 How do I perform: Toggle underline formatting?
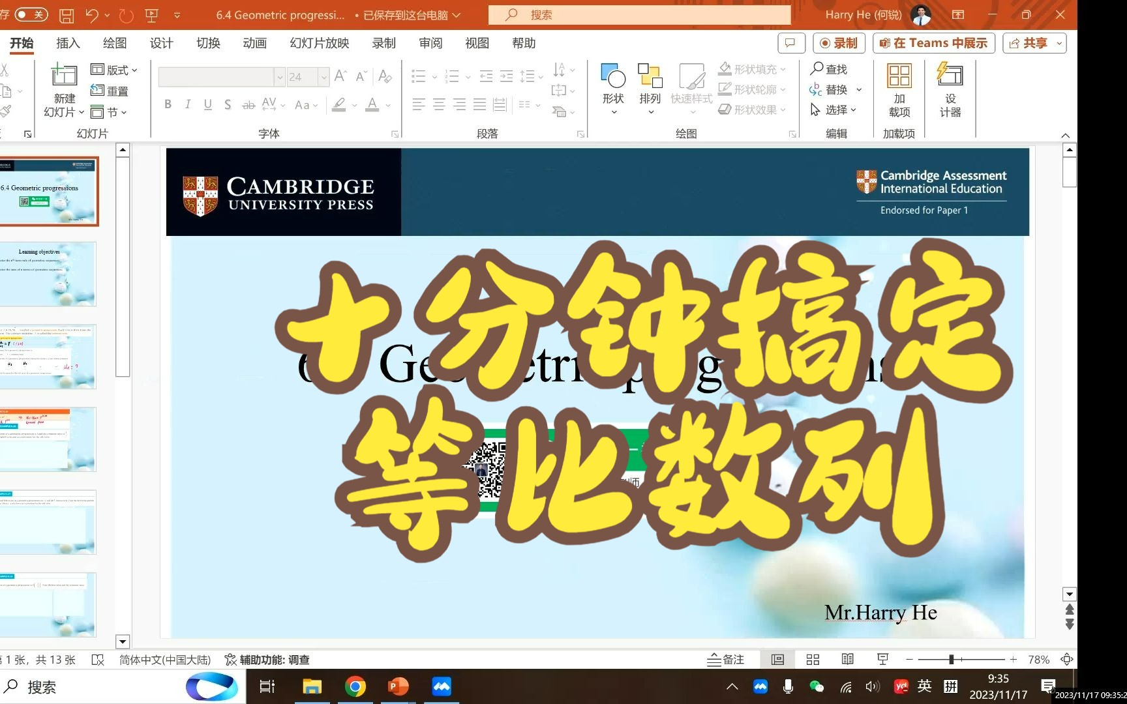pyautogui.click(x=207, y=104)
